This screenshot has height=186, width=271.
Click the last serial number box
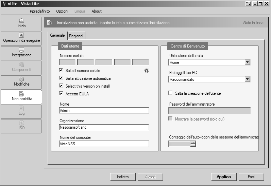pyautogui.click(x=141, y=62)
